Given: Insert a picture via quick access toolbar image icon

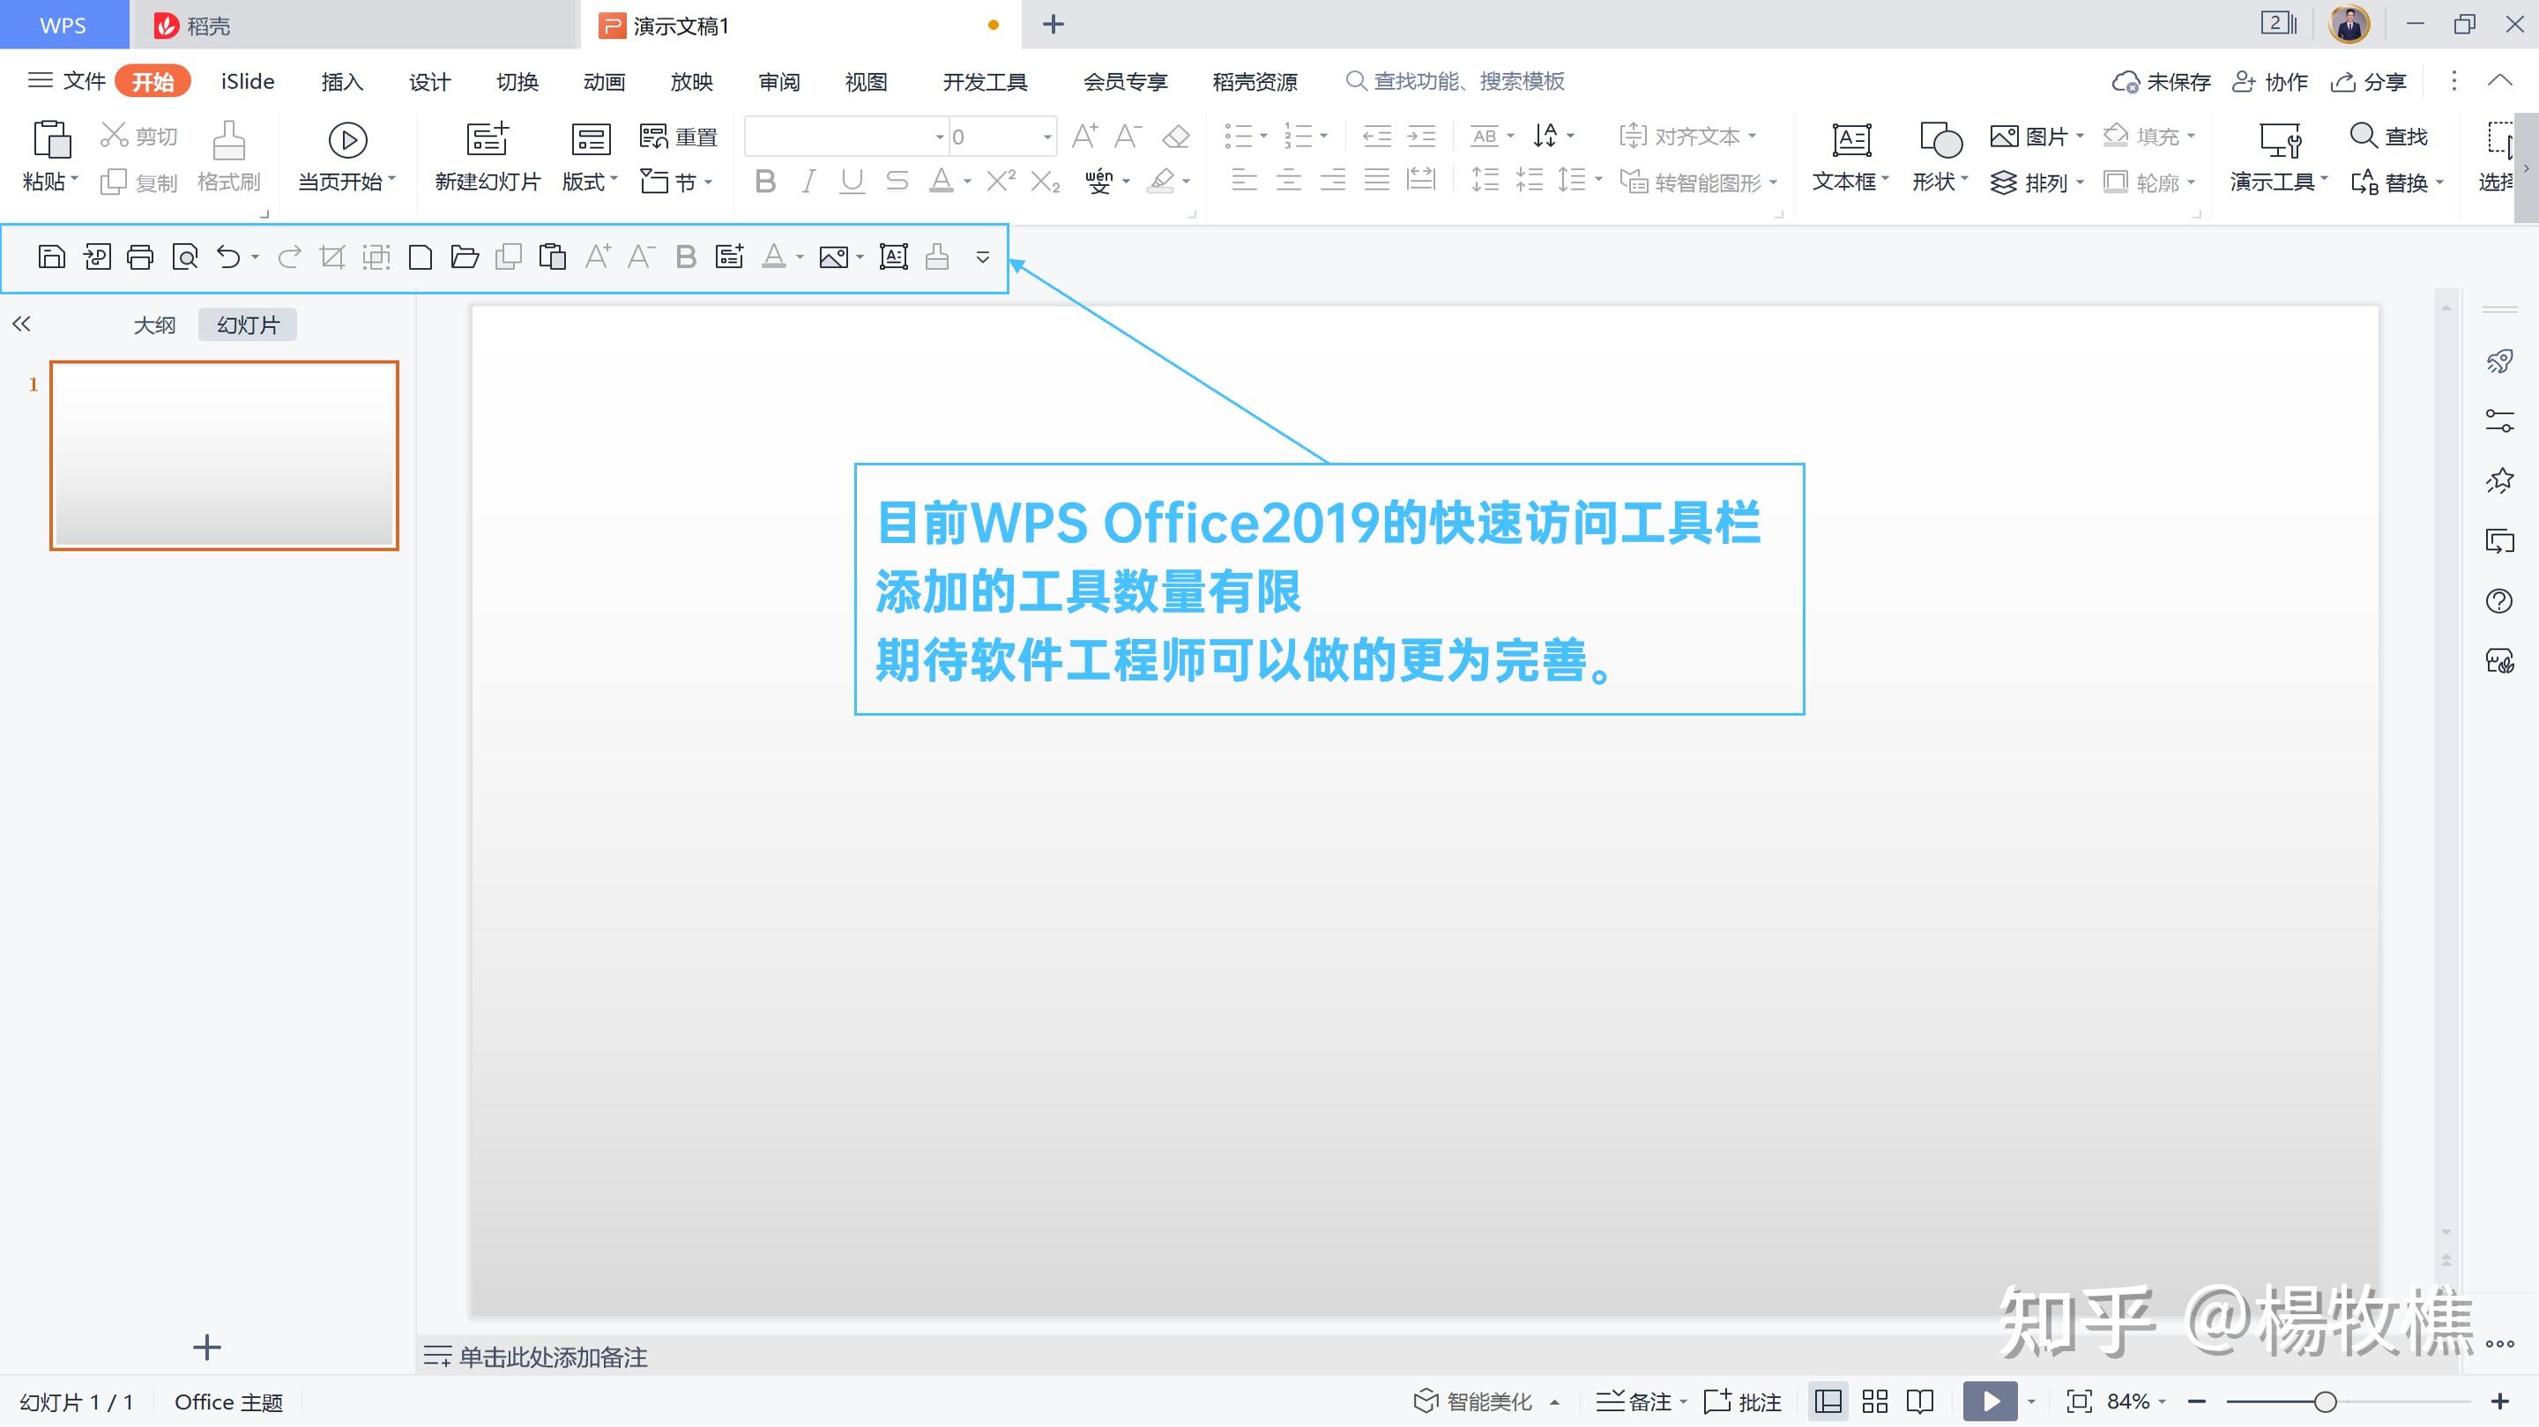Looking at the screenshot, I should click(833, 257).
